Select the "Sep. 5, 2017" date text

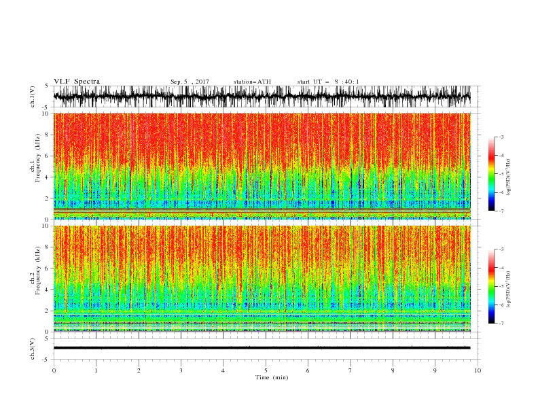(x=190, y=82)
